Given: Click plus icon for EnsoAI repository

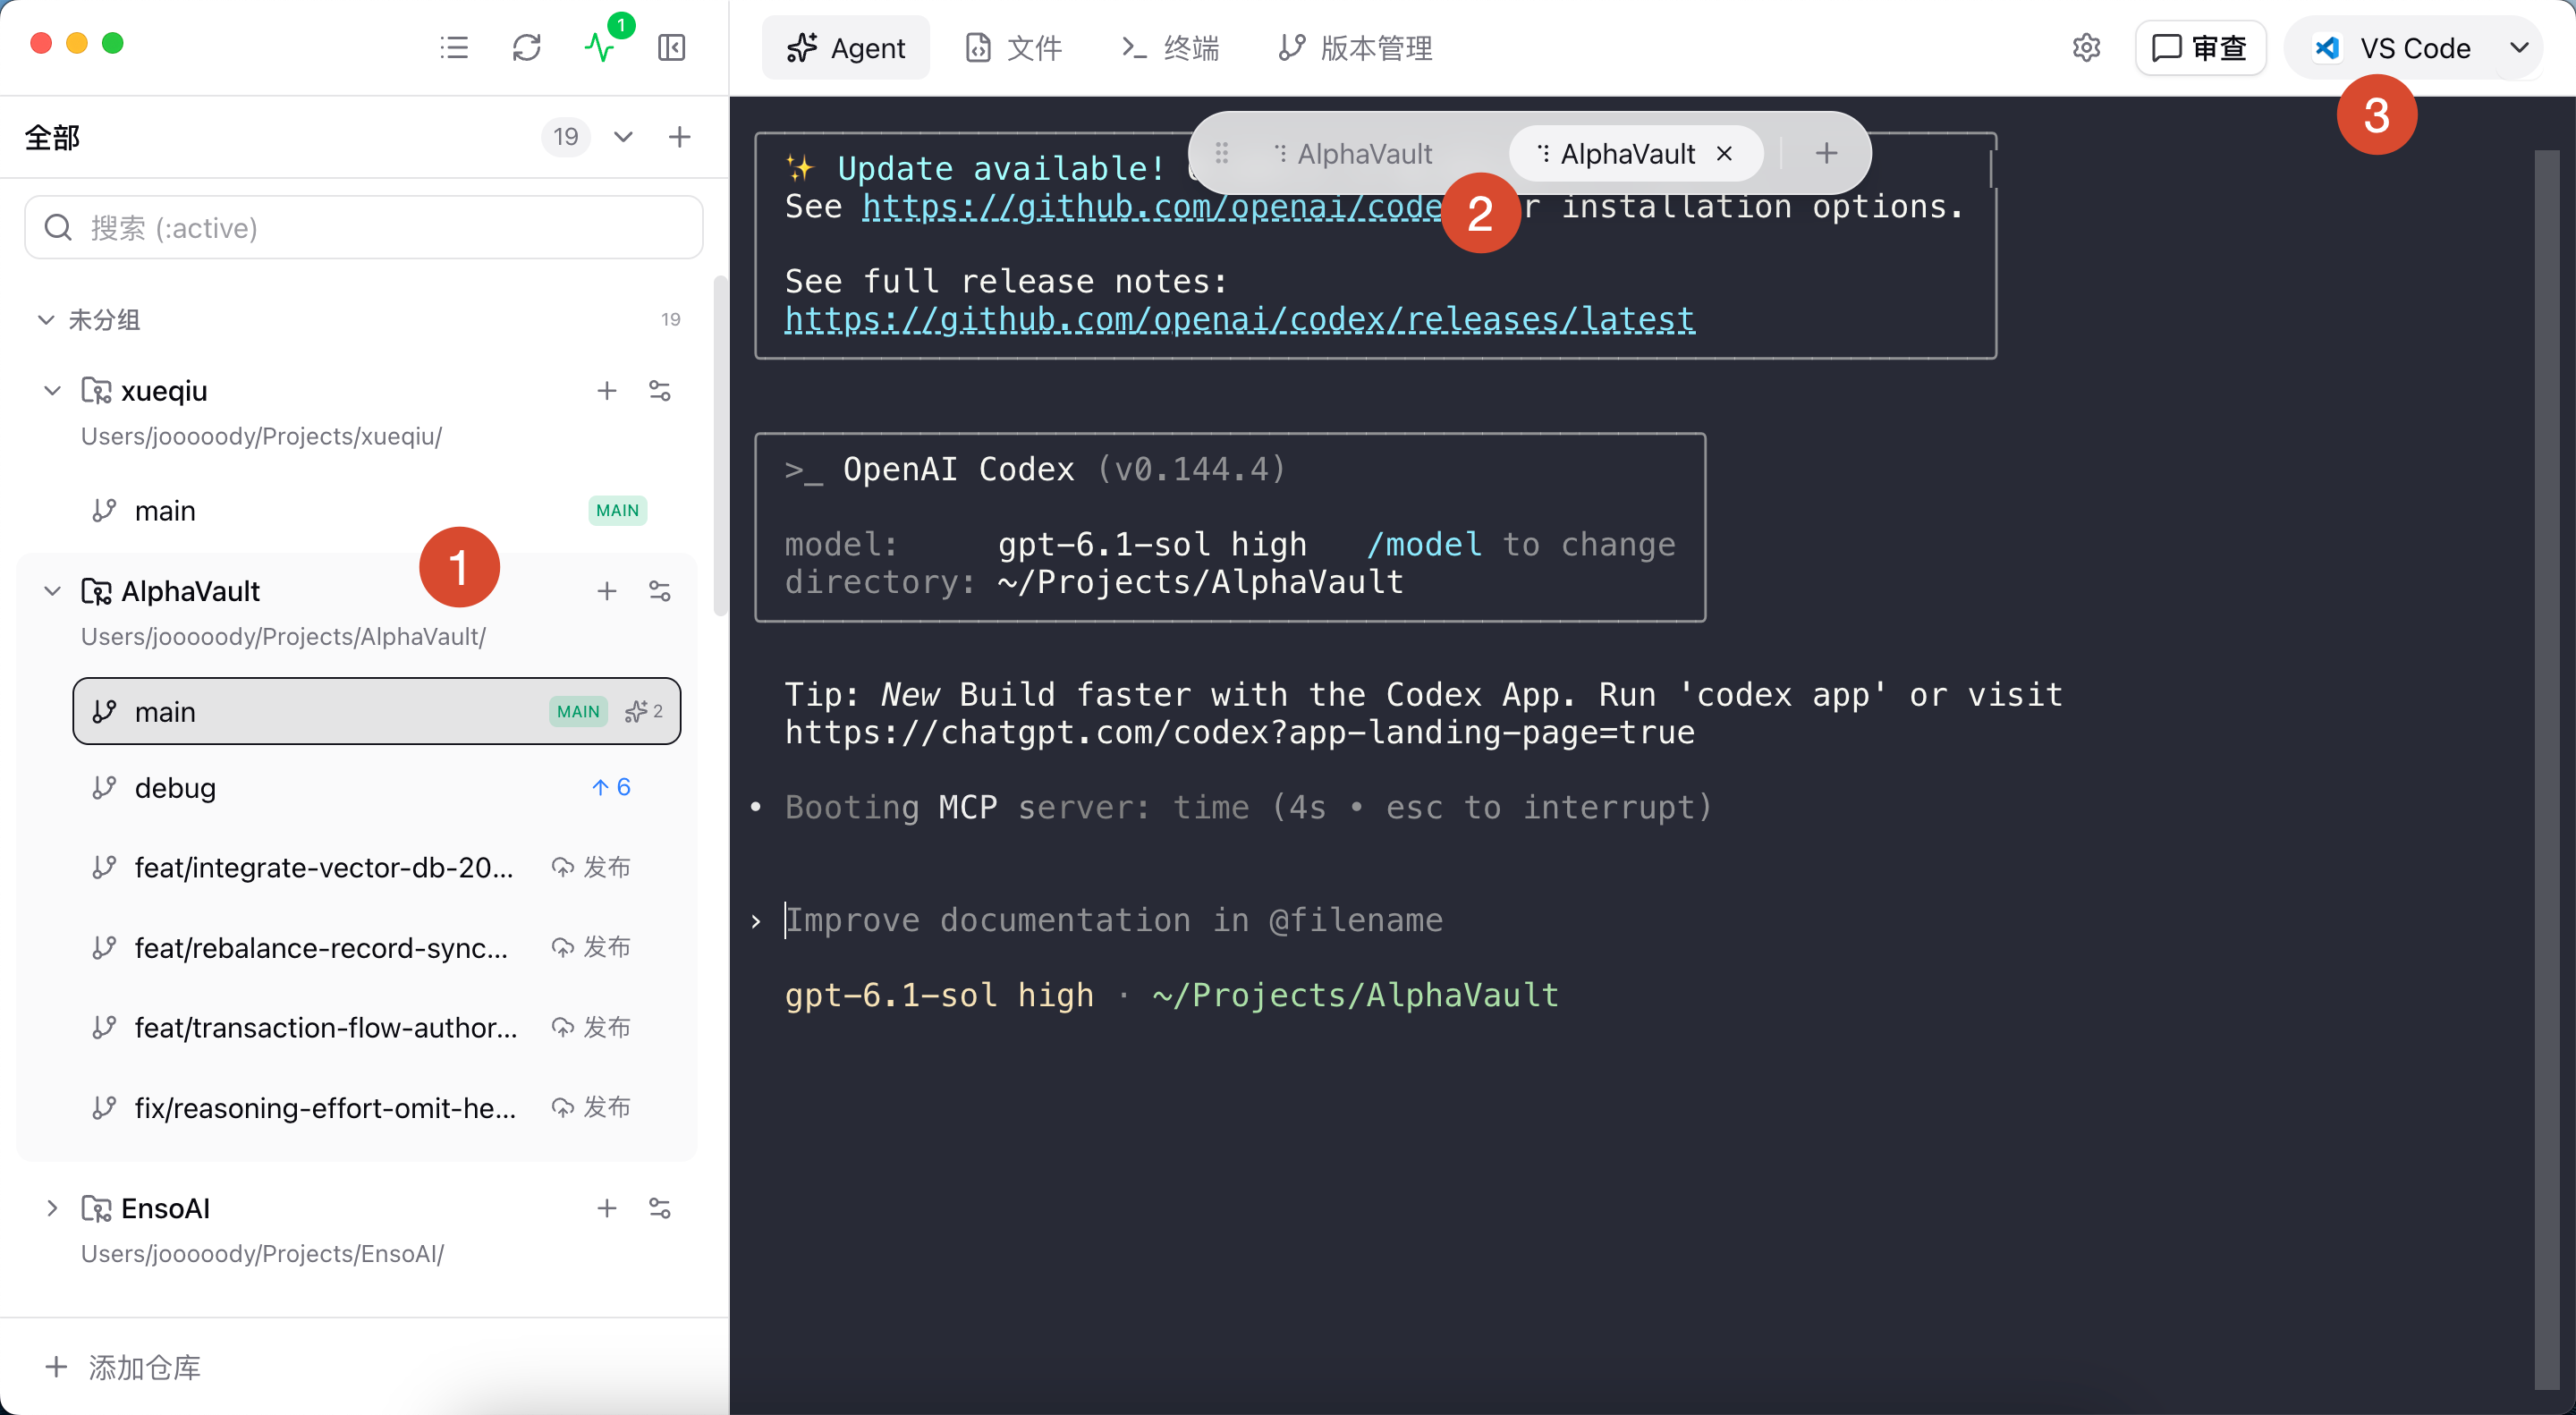Looking at the screenshot, I should click(607, 1208).
